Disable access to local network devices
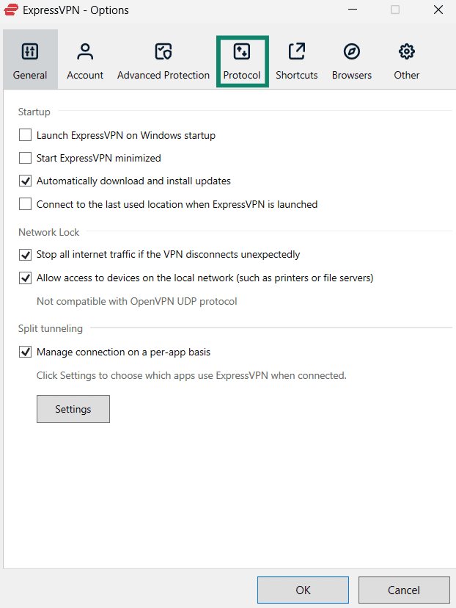This screenshot has width=456, height=608. [x=25, y=278]
